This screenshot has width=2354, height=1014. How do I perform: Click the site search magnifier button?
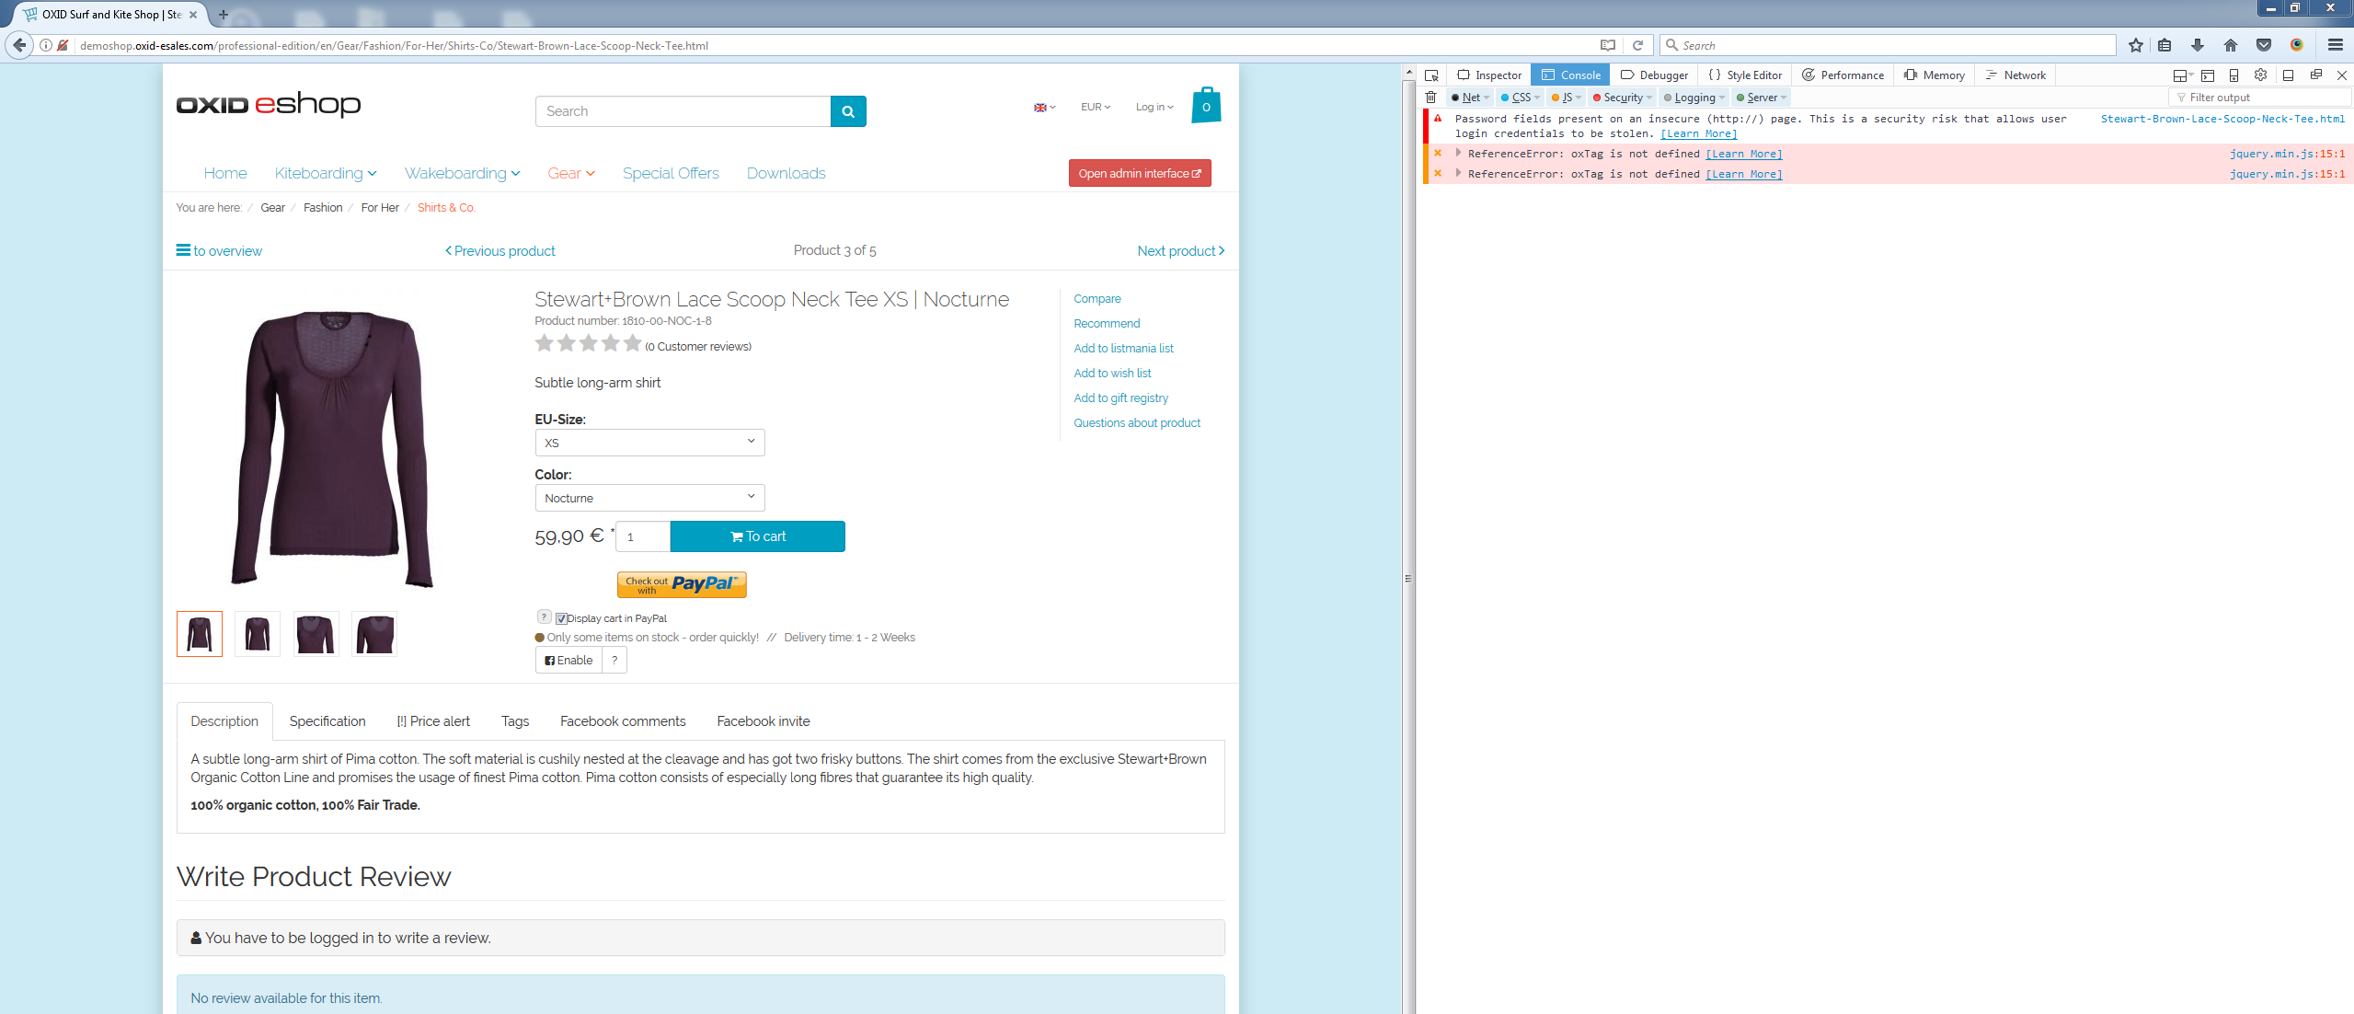tap(848, 111)
